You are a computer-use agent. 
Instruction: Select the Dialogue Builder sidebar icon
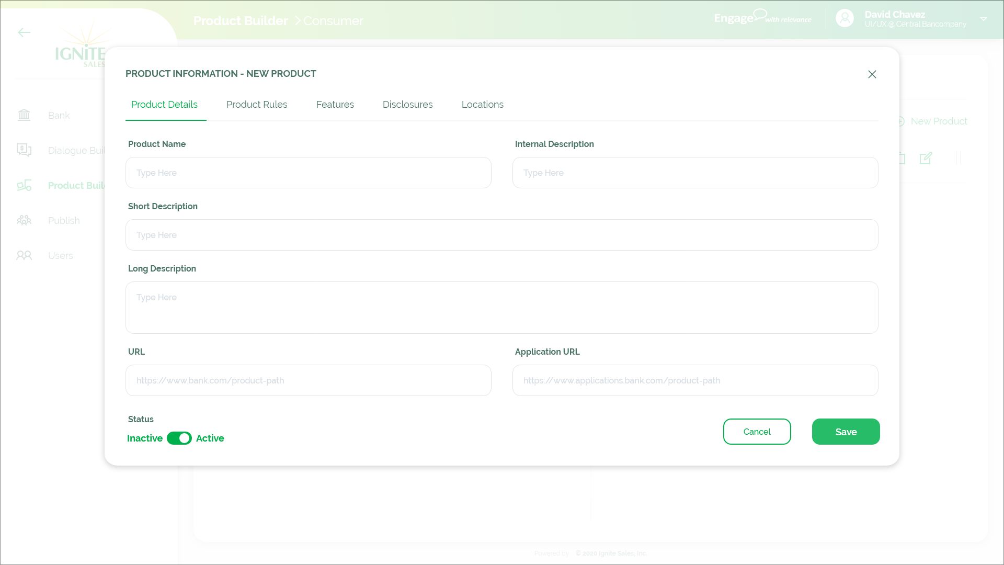point(24,150)
